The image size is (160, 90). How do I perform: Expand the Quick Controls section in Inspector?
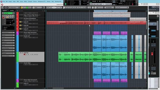pos(8,56)
